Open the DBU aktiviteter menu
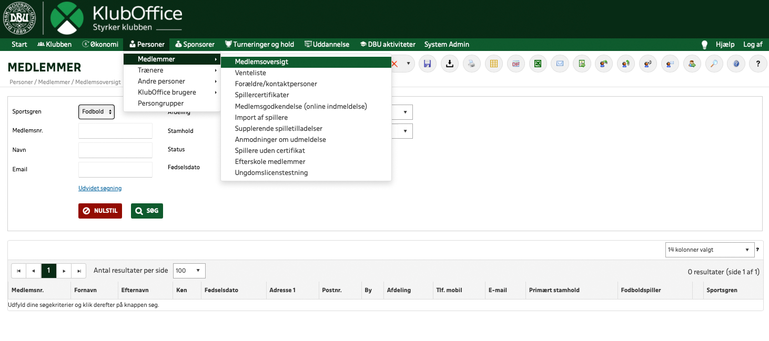The height and width of the screenshot is (341, 769). pos(388,45)
